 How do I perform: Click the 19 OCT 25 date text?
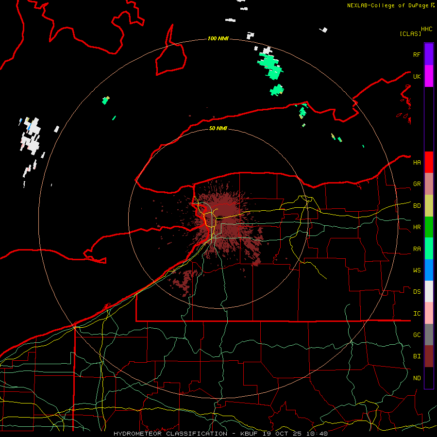tap(283, 434)
